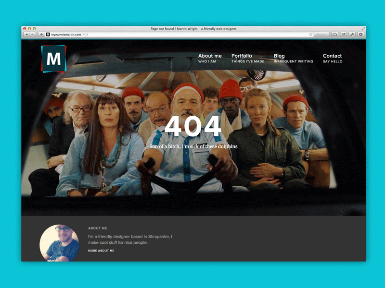385x288 pixels.
Task: Open iCloud tabs cloud icon
Action: 334,35
